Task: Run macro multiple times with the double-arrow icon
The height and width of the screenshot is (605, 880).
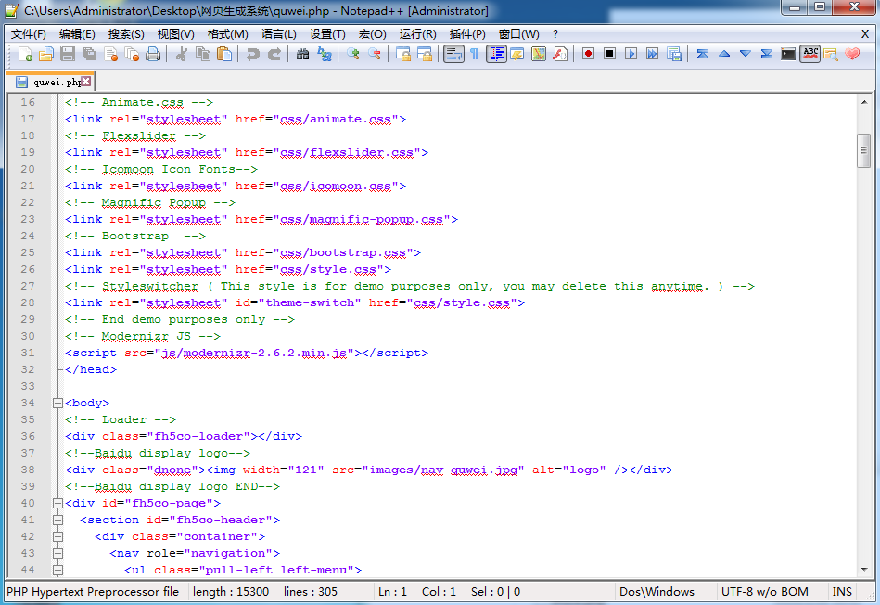Action: [652, 54]
